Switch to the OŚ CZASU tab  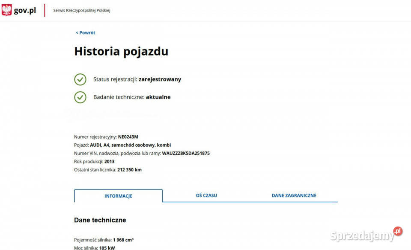point(206,195)
